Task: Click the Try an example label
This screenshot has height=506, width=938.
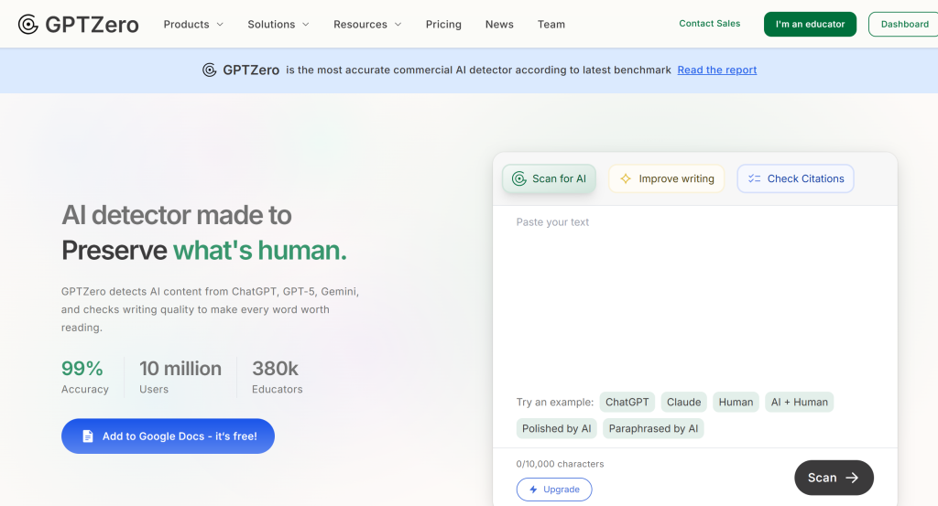Action: [x=554, y=402]
